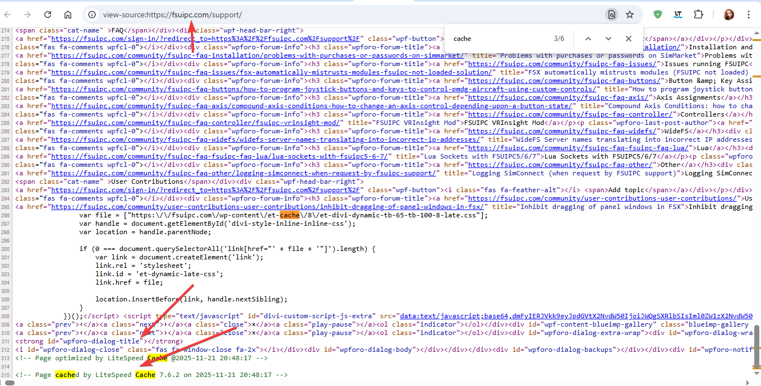Open the green shield extension
Screen dimensions: 761x386
coord(658,15)
